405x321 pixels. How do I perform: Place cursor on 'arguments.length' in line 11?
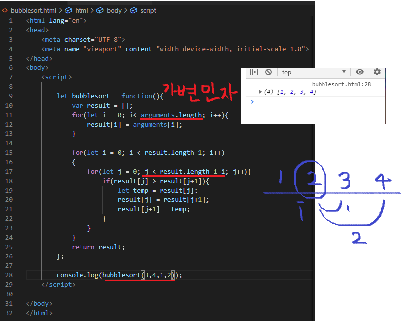171,115
